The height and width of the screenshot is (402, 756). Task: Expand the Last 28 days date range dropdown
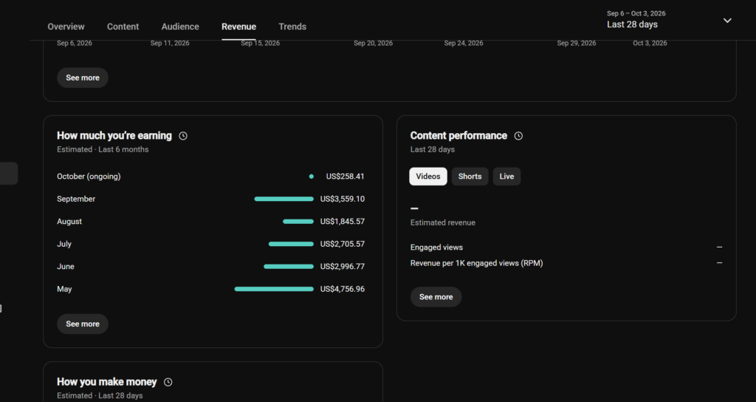click(x=669, y=20)
